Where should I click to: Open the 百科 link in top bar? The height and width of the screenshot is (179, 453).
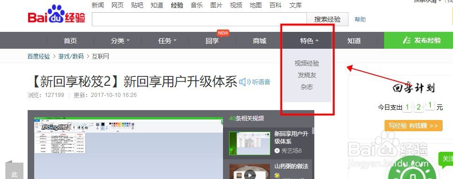tap(275, 5)
